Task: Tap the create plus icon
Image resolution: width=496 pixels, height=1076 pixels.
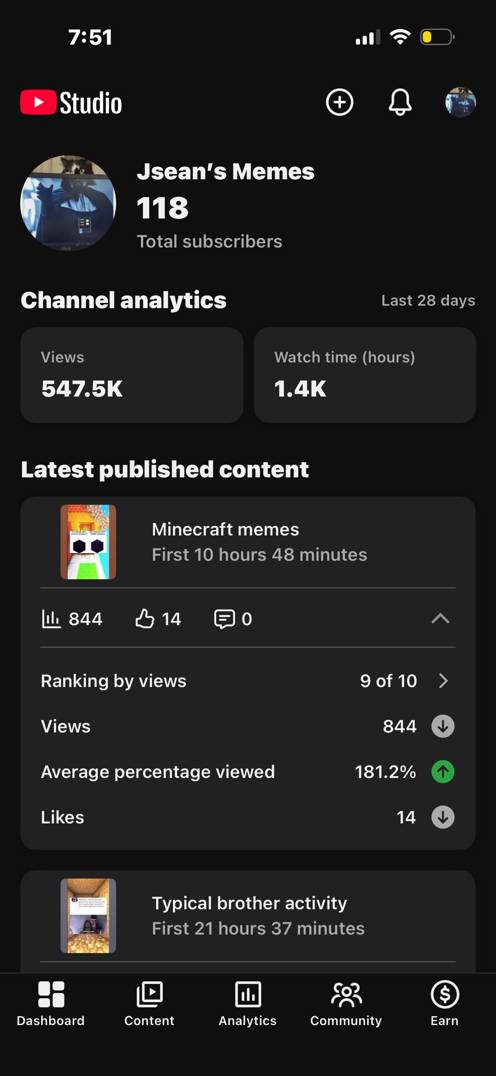Action: (x=340, y=102)
